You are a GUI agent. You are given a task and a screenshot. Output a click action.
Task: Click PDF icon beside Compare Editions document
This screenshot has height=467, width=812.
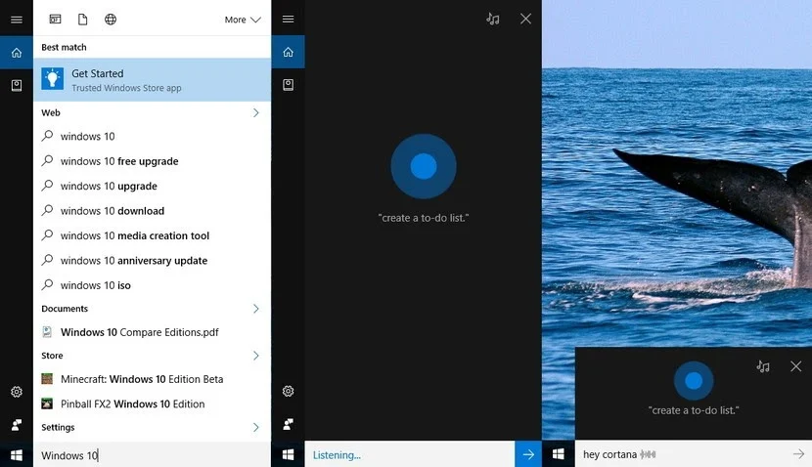47,332
